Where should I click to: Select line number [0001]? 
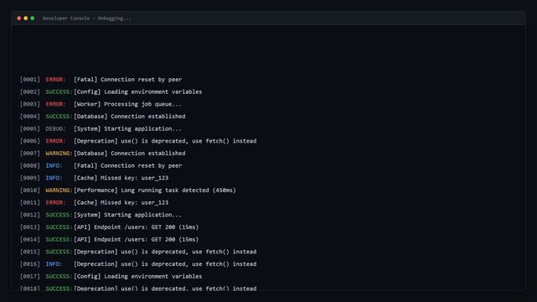click(x=30, y=80)
